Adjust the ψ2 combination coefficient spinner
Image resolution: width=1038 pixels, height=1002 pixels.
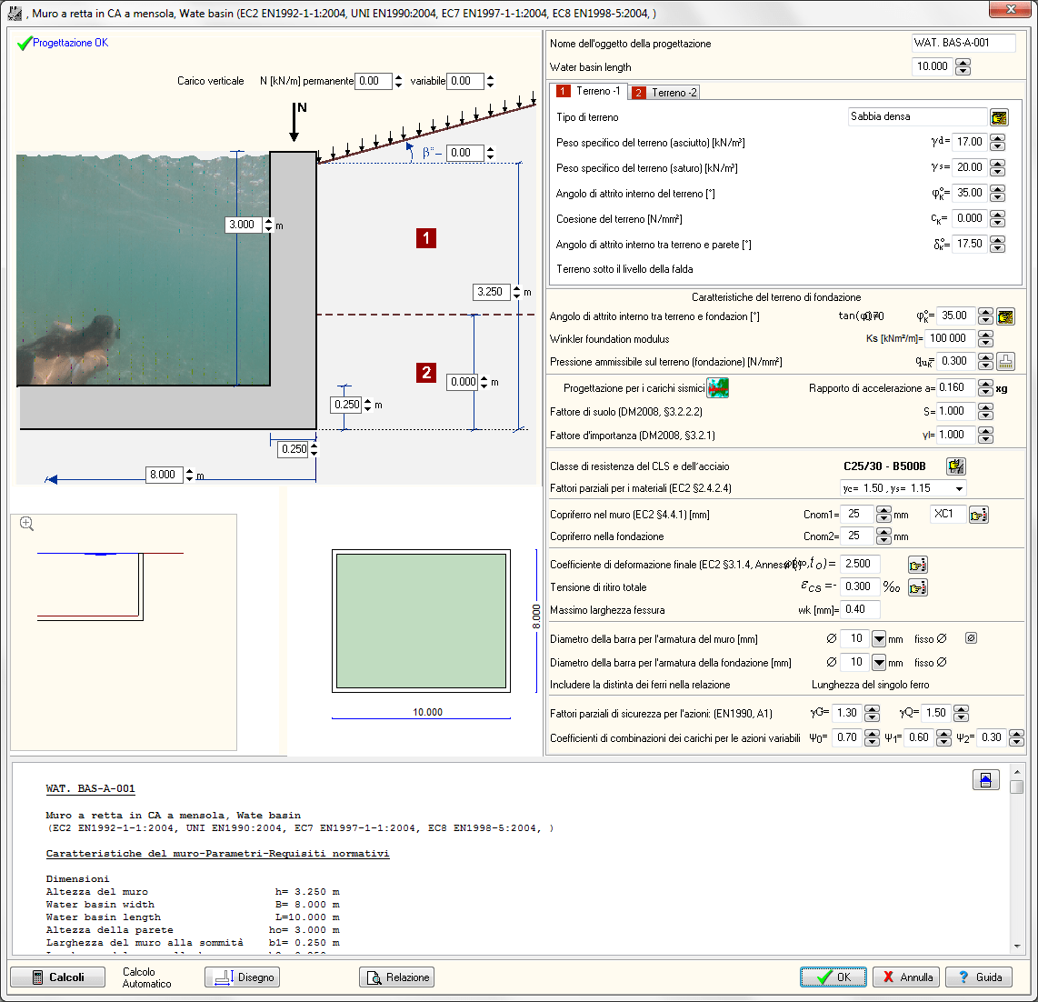pos(1017,737)
